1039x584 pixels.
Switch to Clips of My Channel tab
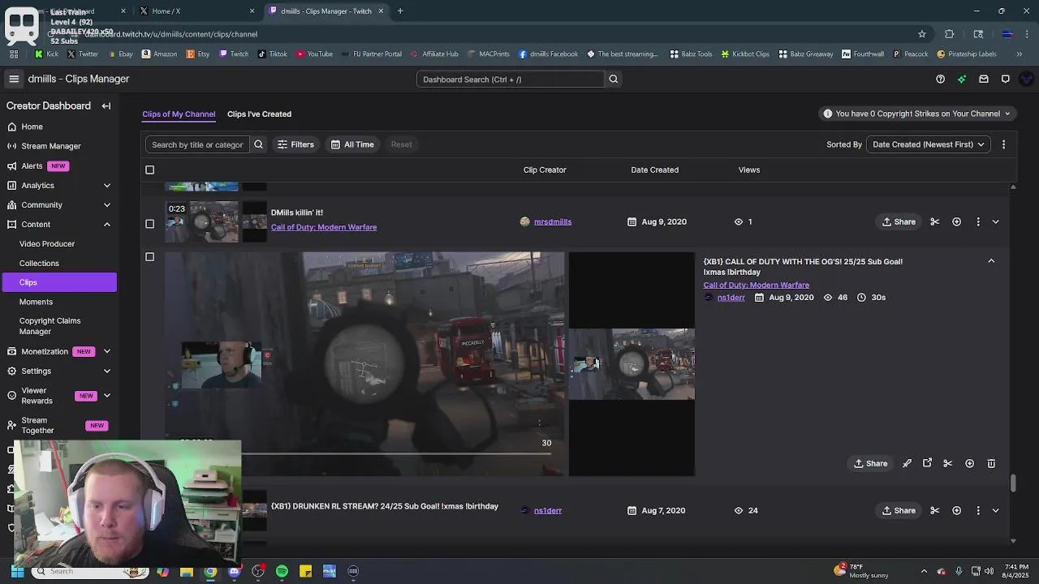179,114
